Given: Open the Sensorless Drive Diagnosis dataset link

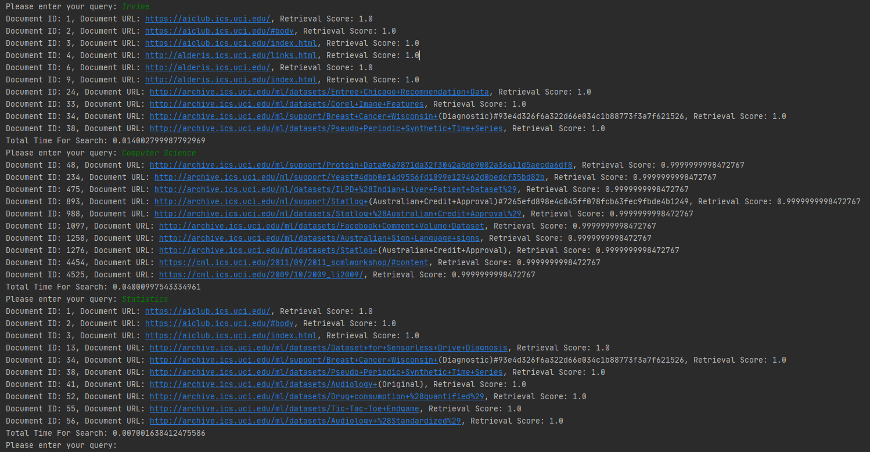Looking at the screenshot, I should pos(329,348).
